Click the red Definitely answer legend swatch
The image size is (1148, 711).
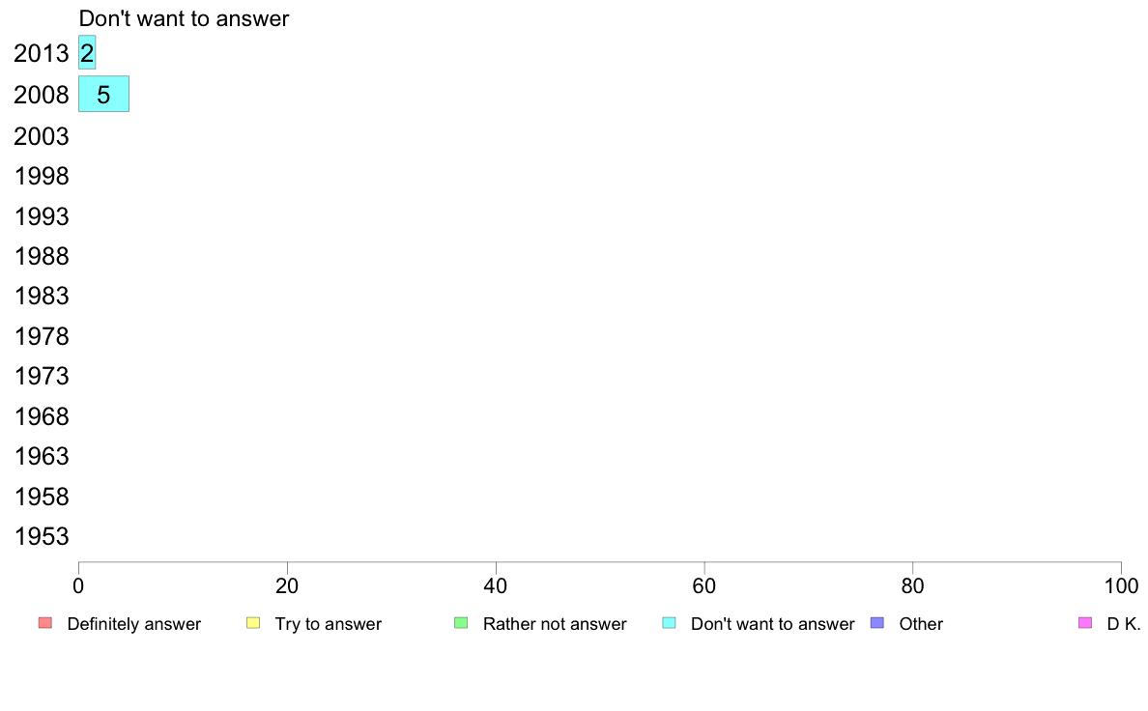tap(45, 623)
